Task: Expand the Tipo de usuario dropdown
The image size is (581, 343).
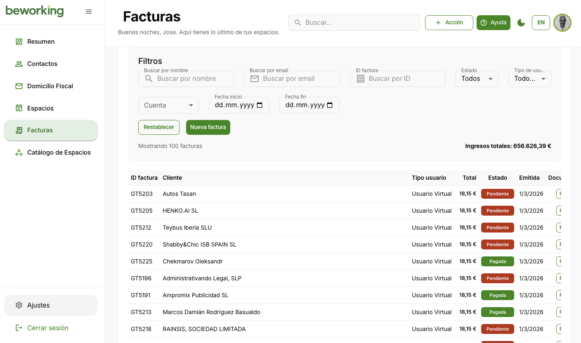Action: (530, 78)
